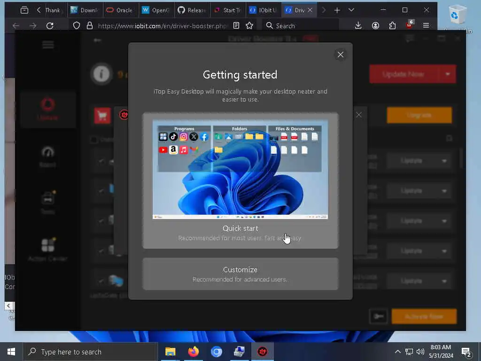Expand the list all tabs dropdown
Viewport: 481px width, 361px height.
351,10
